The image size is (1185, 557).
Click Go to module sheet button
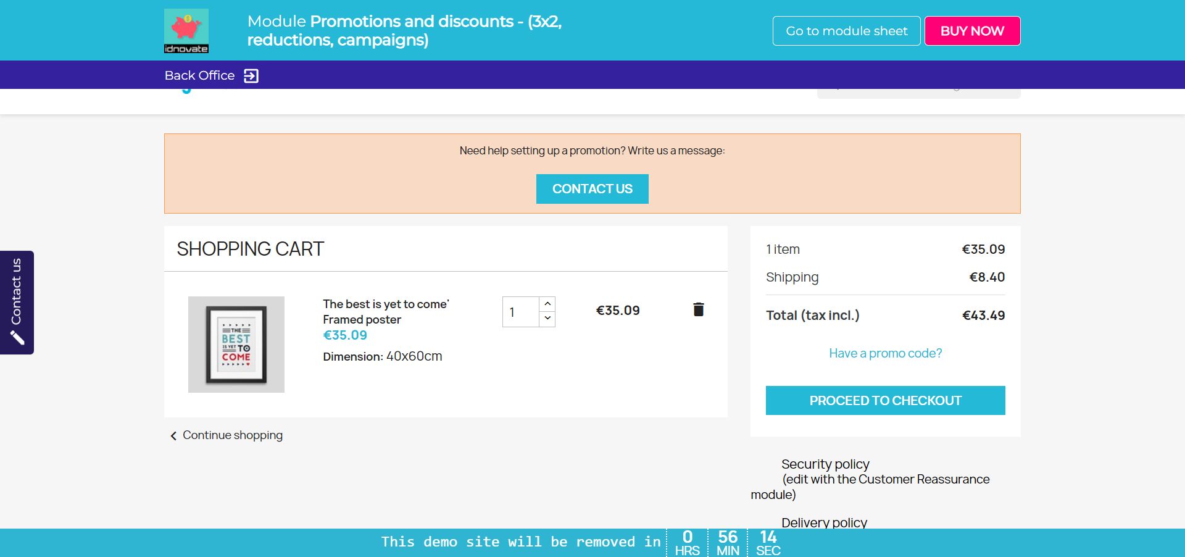click(x=846, y=31)
